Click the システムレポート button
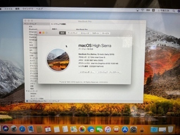Image resolution: width=180 pixels, height=135 pixels. pos(87,72)
